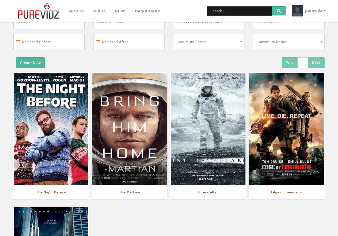The image size is (338, 236).
Task: Click the purevidz user avatar
Action: pyautogui.click(x=297, y=11)
